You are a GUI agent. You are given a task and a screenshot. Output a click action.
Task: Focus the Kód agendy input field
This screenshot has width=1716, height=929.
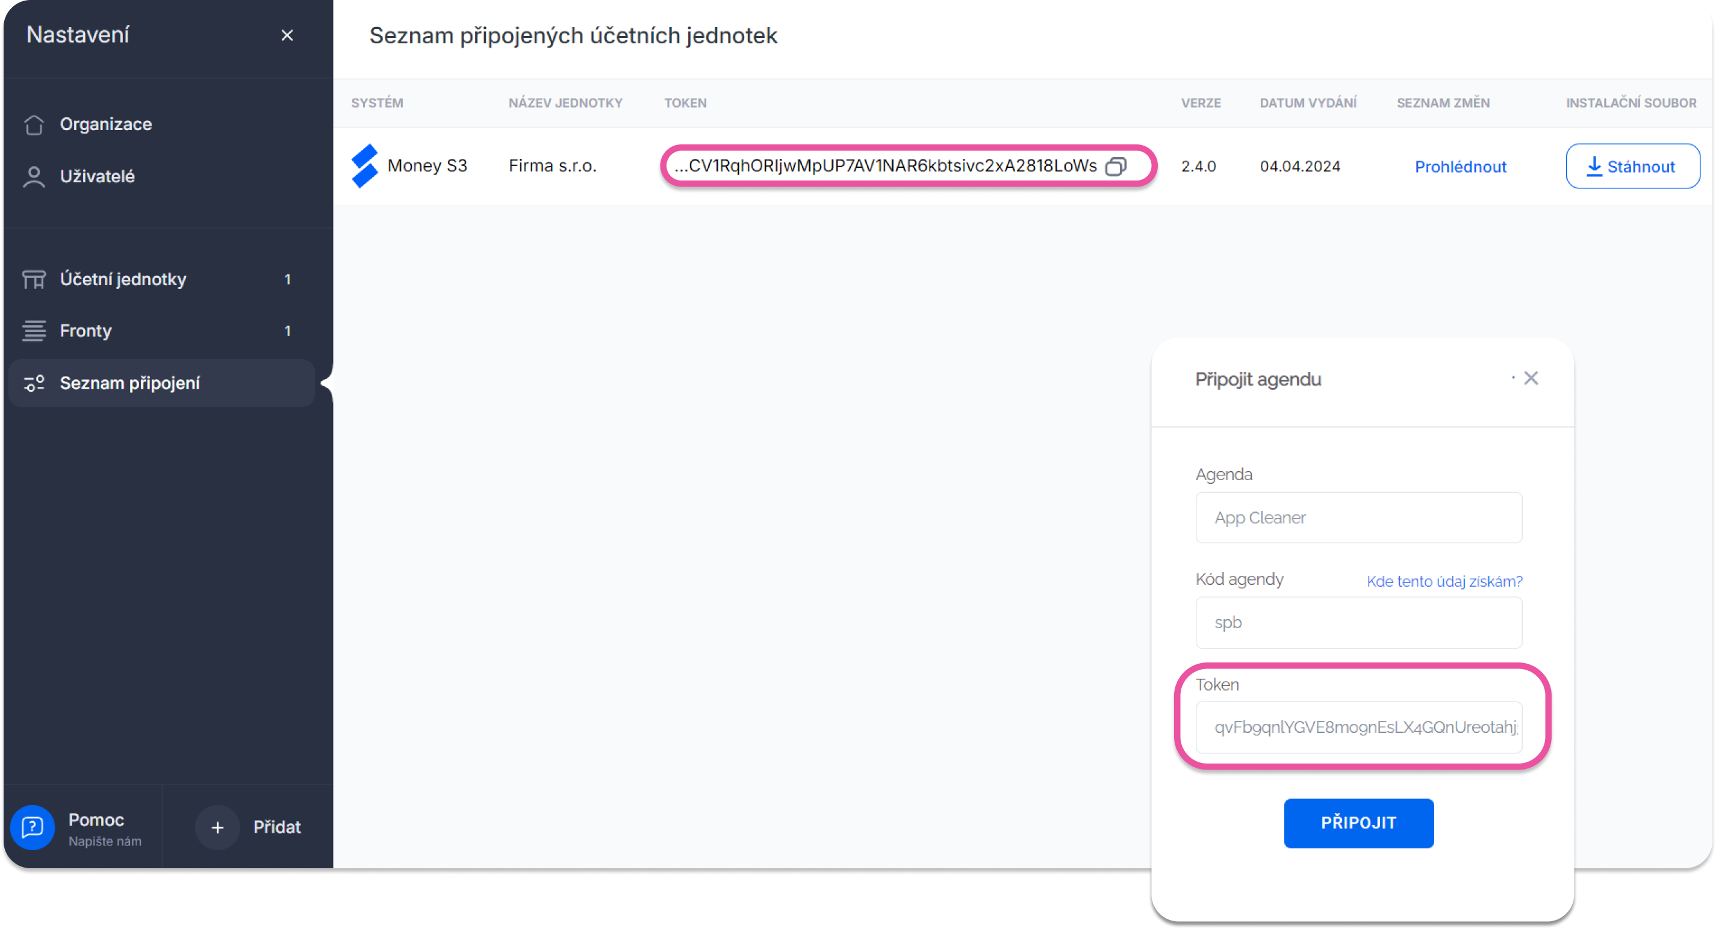click(x=1358, y=622)
